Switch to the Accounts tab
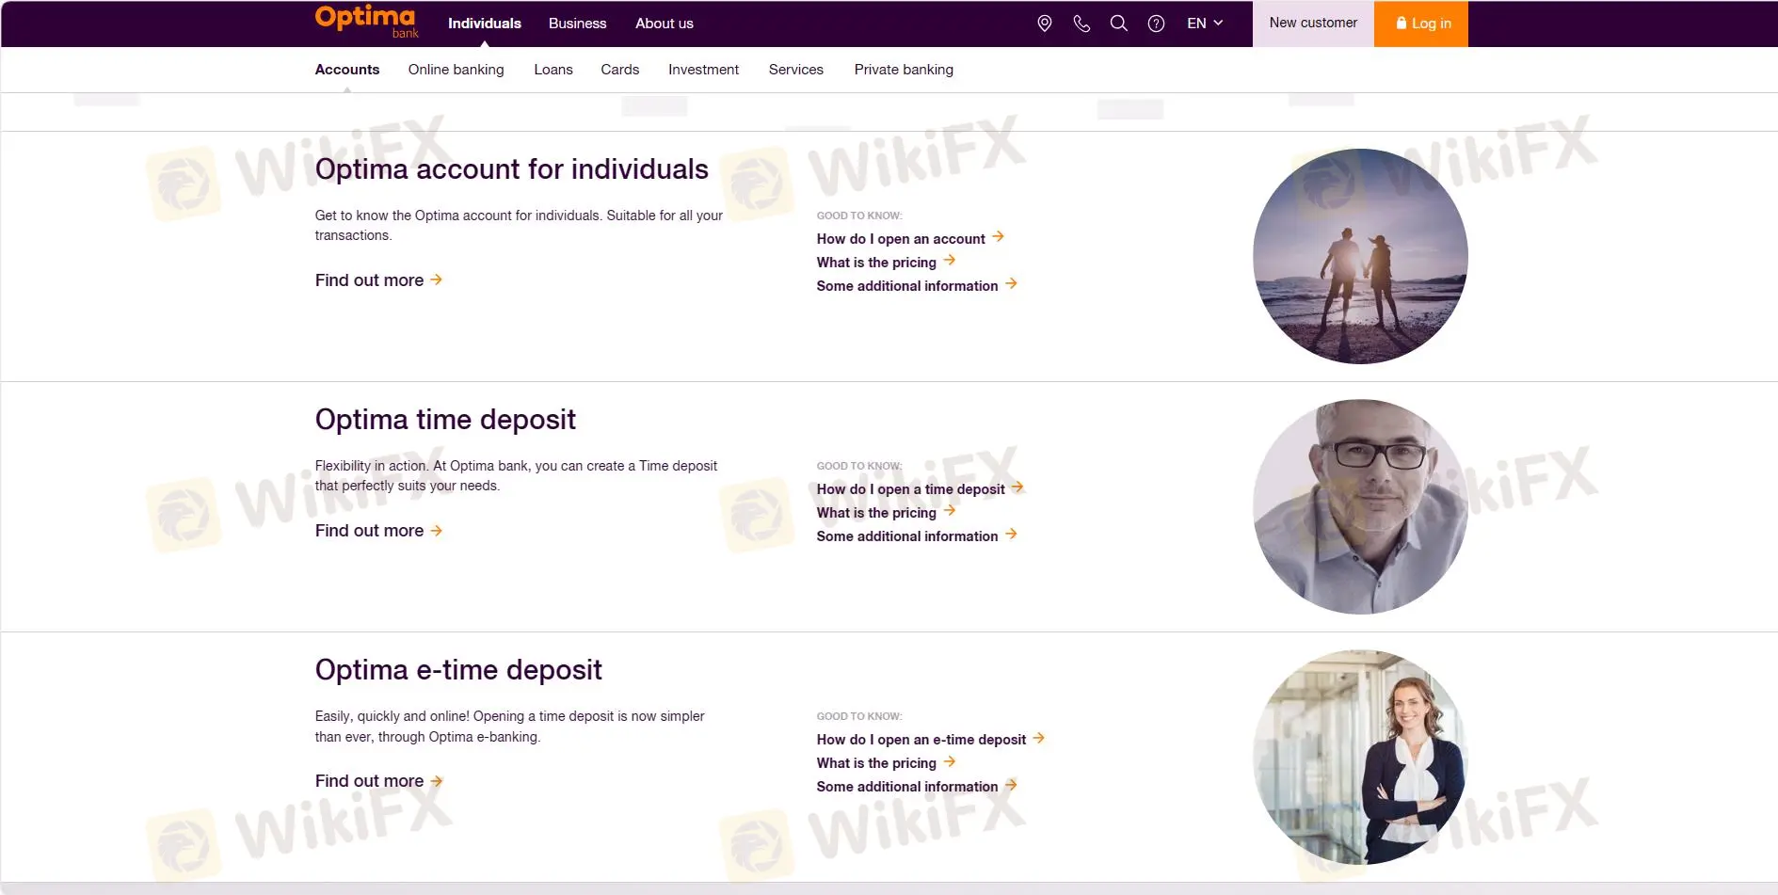This screenshot has height=895, width=1778. point(347,70)
